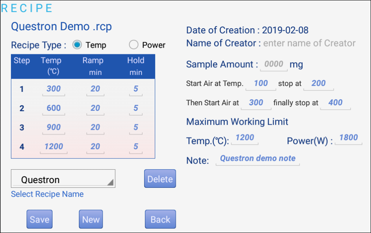Image resolution: width=371 pixels, height=233 pixels.
Task: Click Step 4 Hold minutes field
Action: pyautogui.click(x=136, y=147)
